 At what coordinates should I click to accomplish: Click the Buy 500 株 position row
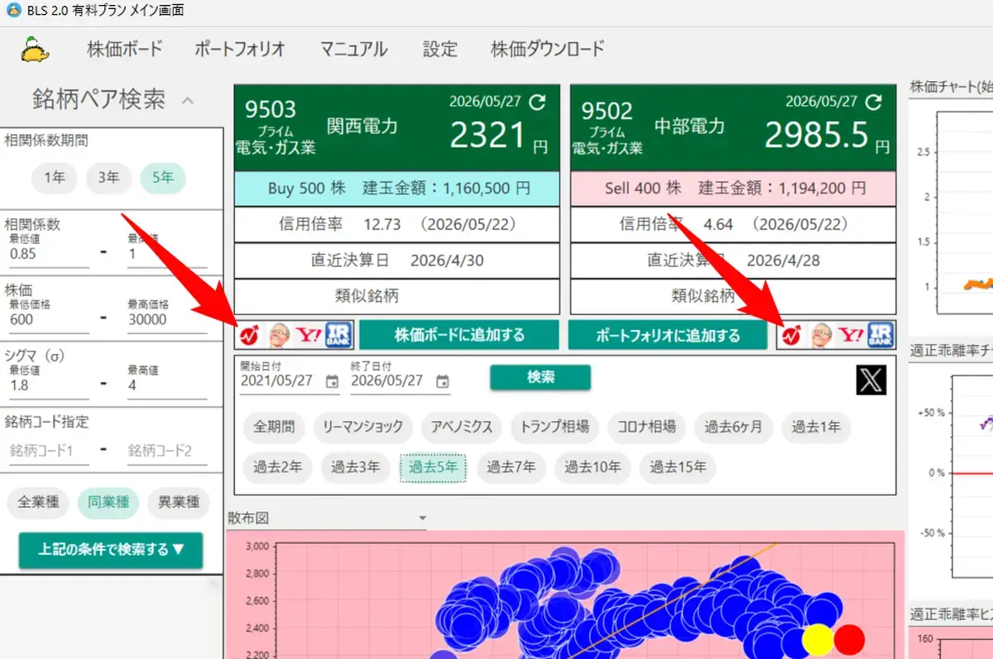click(397, 189)
